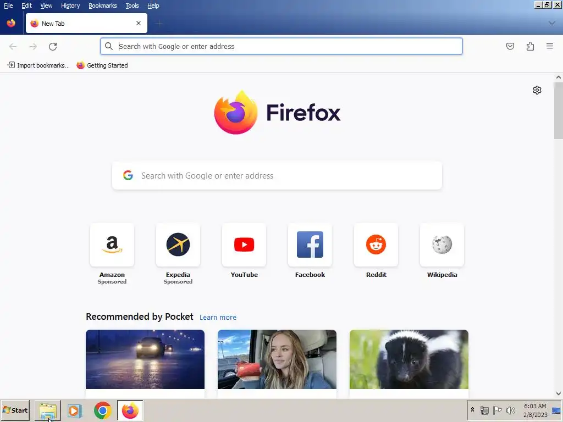
Task: Open the View menu
Action: (46, 5)
